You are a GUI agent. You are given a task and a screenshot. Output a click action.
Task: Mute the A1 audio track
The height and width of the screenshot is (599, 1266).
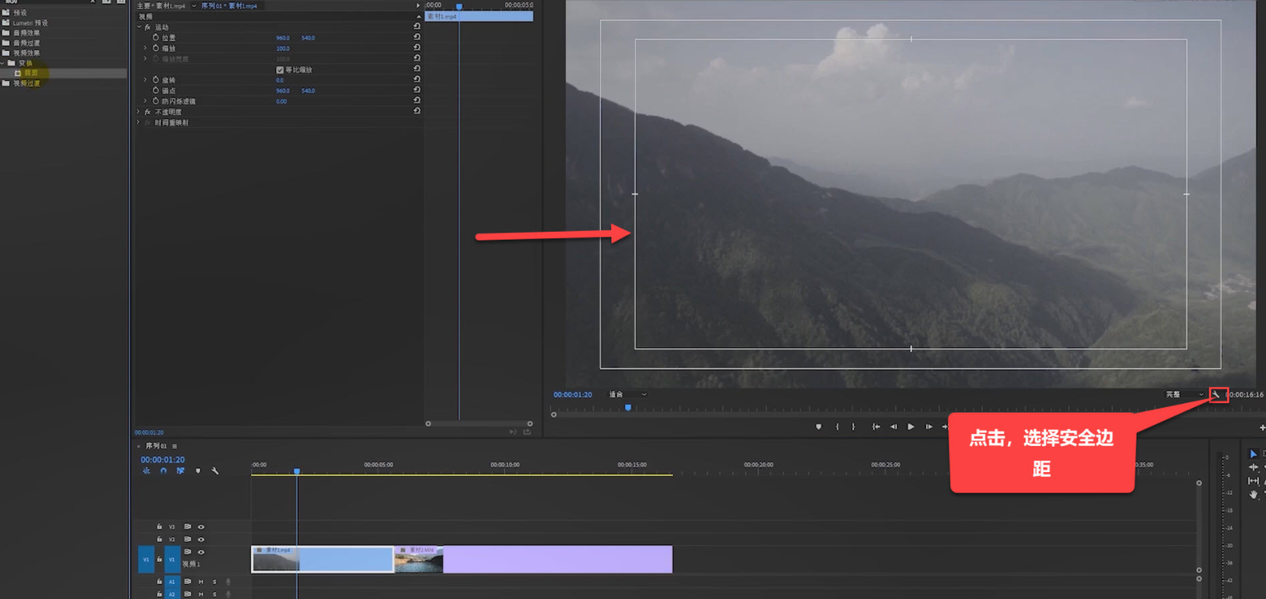click(x=201, y=582)
